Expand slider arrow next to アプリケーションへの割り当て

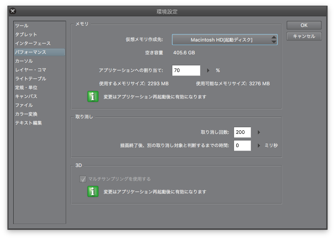(208, 70)
